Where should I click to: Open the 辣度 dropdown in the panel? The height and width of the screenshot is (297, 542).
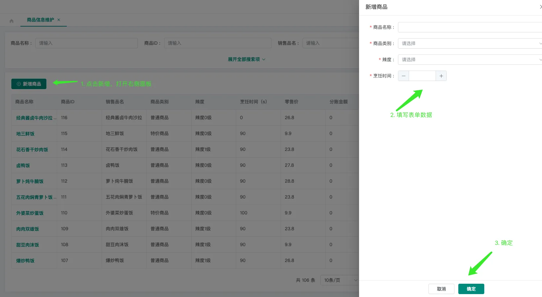tap(470, 60)
